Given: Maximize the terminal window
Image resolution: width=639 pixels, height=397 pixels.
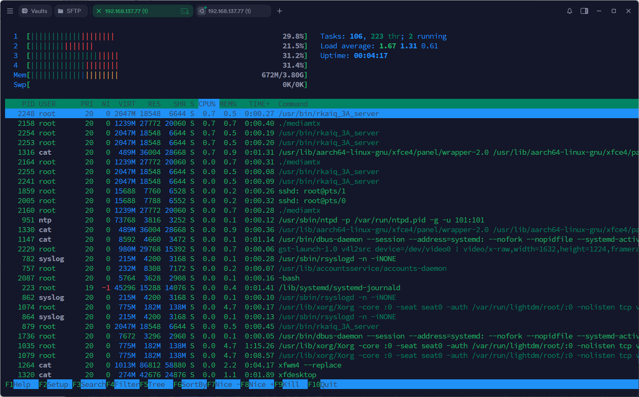Looking at the screenshot, I should pos(614,11).
